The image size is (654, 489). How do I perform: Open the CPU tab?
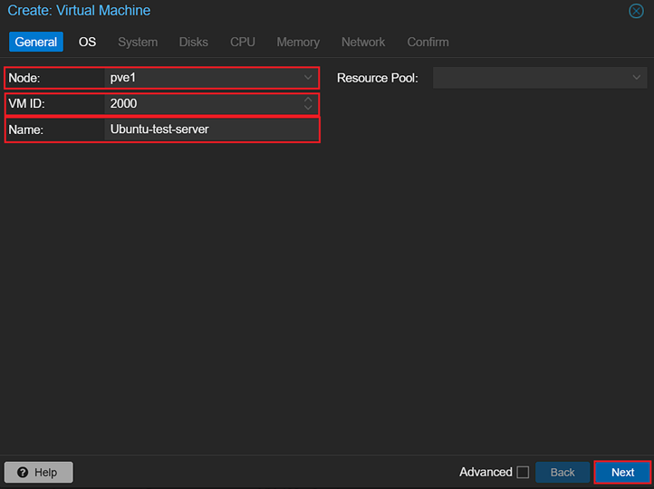coord(243,42)
